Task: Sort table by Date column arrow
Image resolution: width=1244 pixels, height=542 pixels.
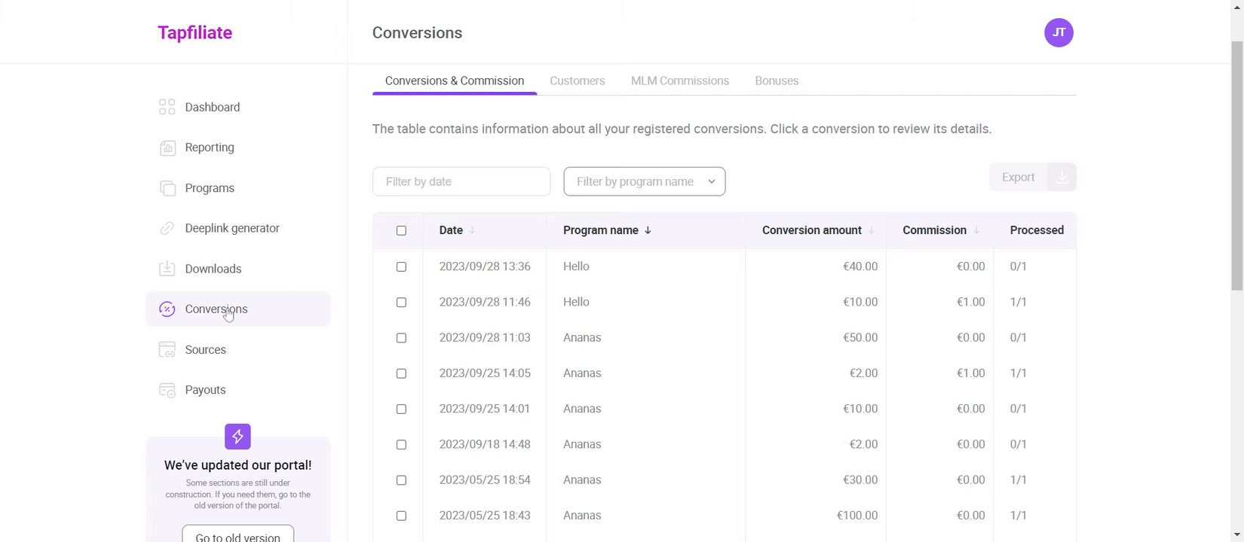Action: click(x=472, y=230)
